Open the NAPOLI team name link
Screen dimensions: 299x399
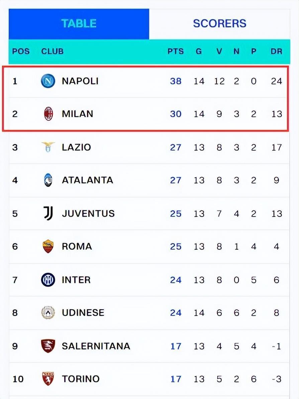[x=80, y=81]
